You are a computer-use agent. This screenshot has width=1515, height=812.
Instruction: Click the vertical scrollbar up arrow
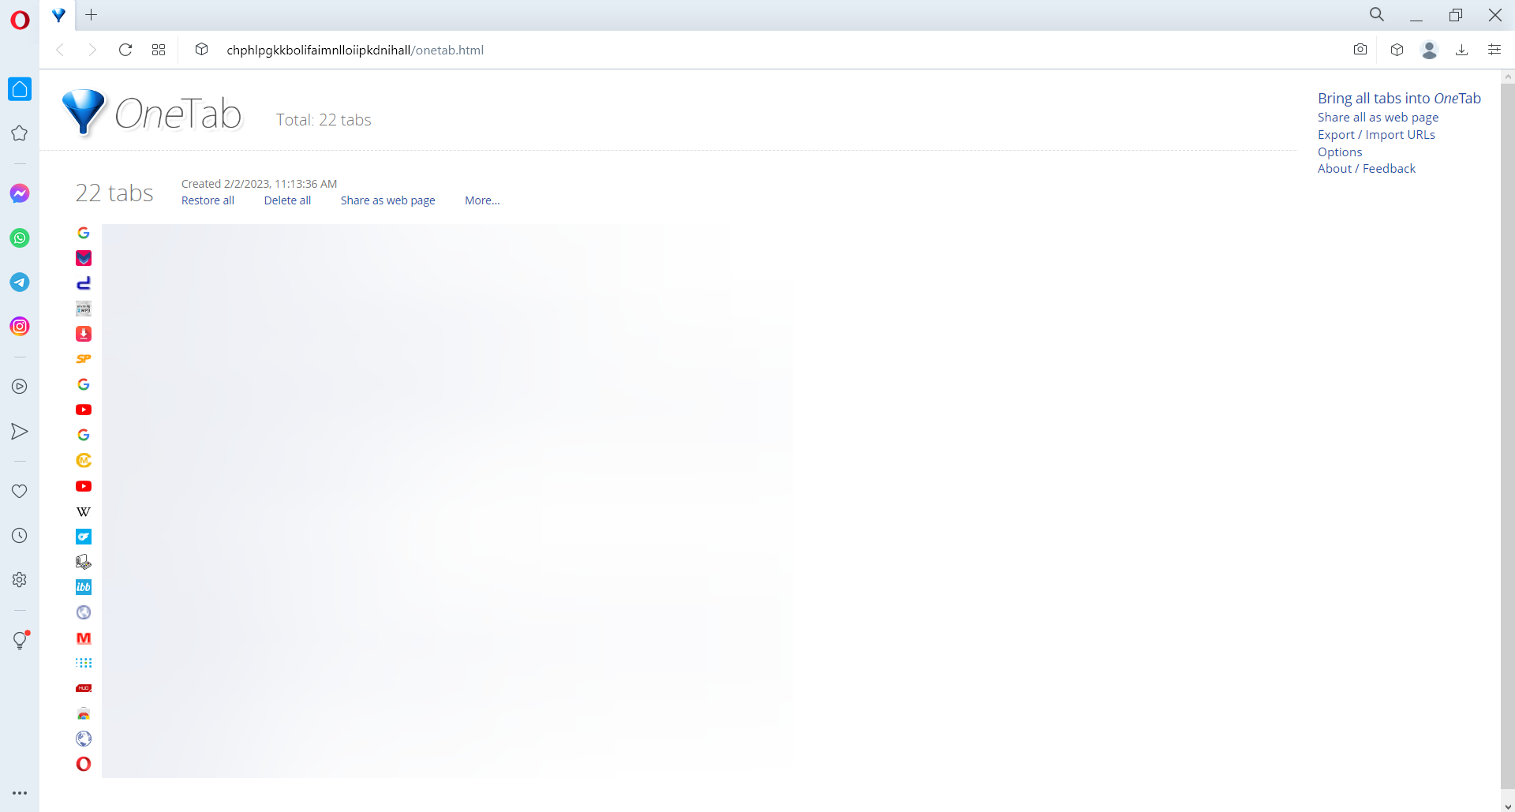click(1508, 77)
